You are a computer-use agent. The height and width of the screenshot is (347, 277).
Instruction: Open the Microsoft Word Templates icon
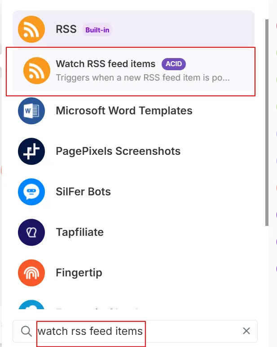click(x=31, y=111)
